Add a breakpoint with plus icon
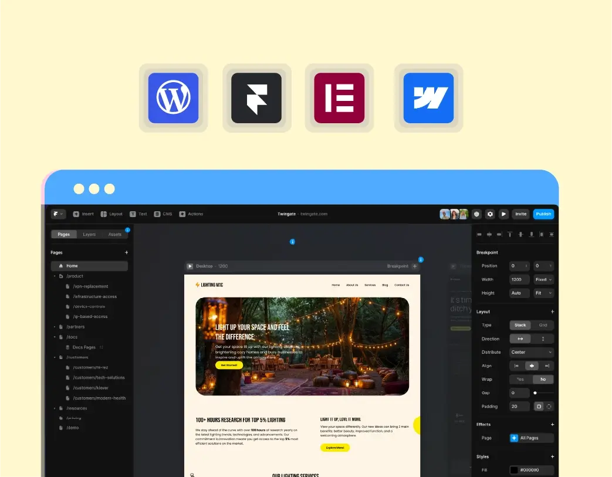 click(x=415, y=266)
